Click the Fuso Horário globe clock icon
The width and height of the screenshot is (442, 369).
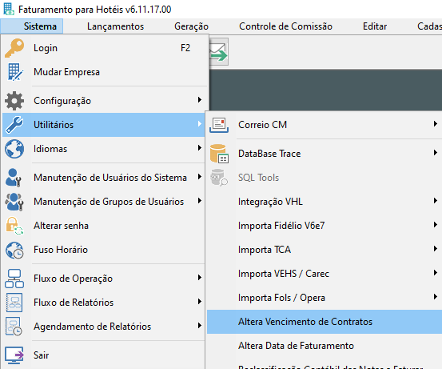pyautogui.click(x=14, y=250)
